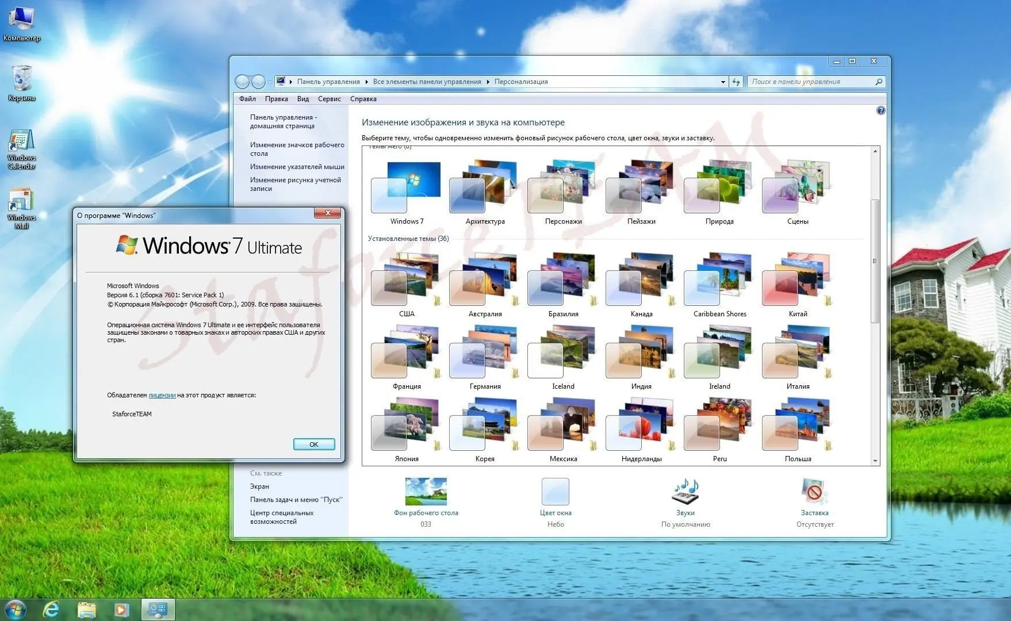Click the лицензии link in About dialog
This screenshot has width=1011, height=621.
[x=162, y=395]
